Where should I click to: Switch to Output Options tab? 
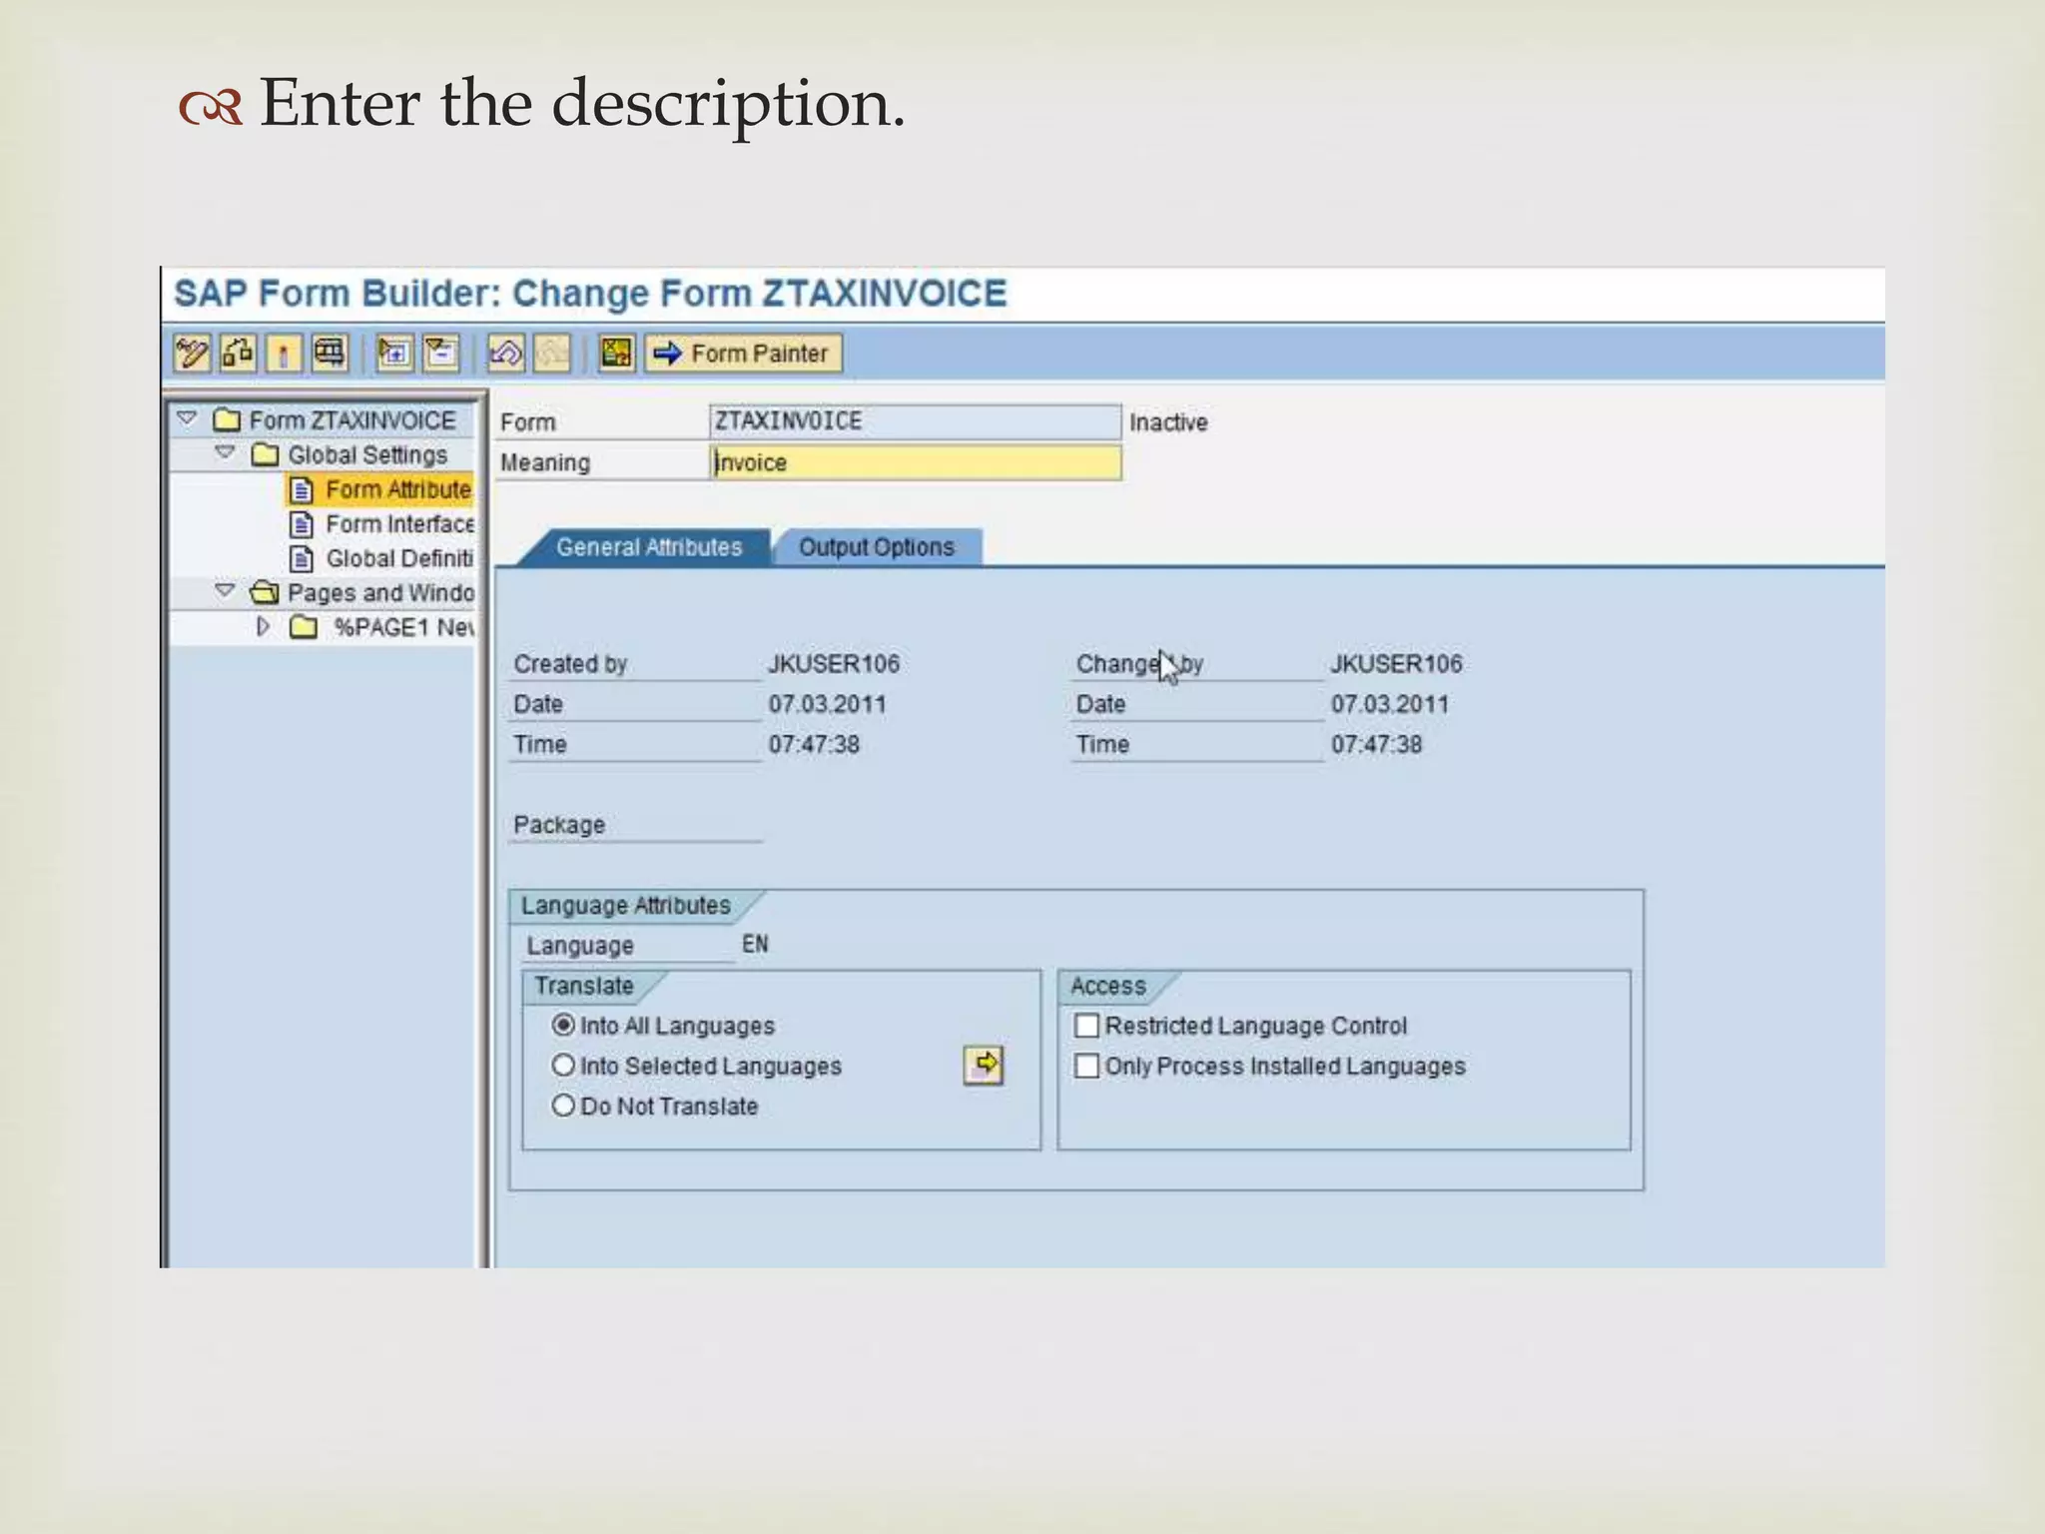(x=877, y=547)
